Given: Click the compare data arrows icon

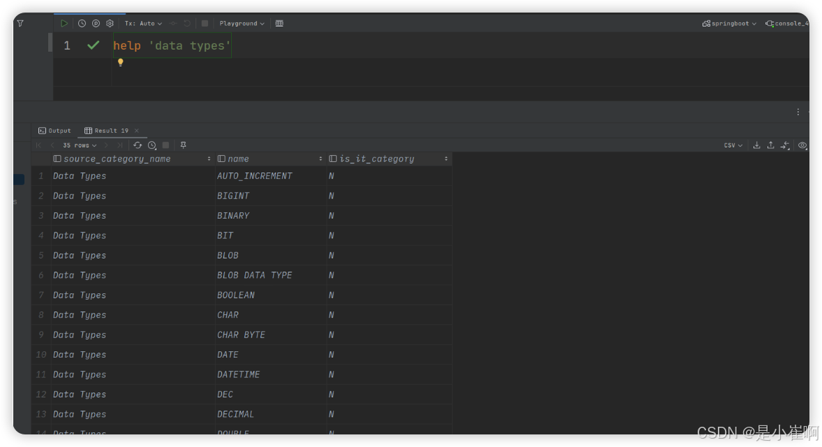Looking at the screenshot, I should click(785, 145).
